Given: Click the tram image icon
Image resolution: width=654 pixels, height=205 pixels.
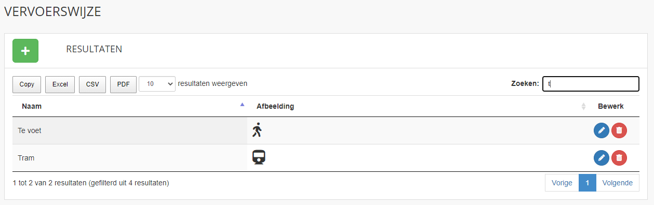Looking at the screenshot, I should 259,157.
